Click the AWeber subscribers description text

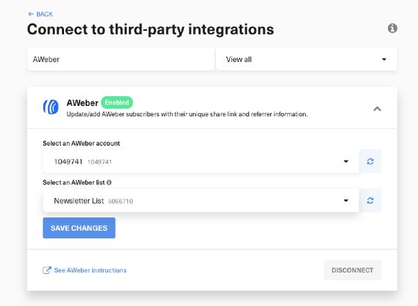pos(187,114)
